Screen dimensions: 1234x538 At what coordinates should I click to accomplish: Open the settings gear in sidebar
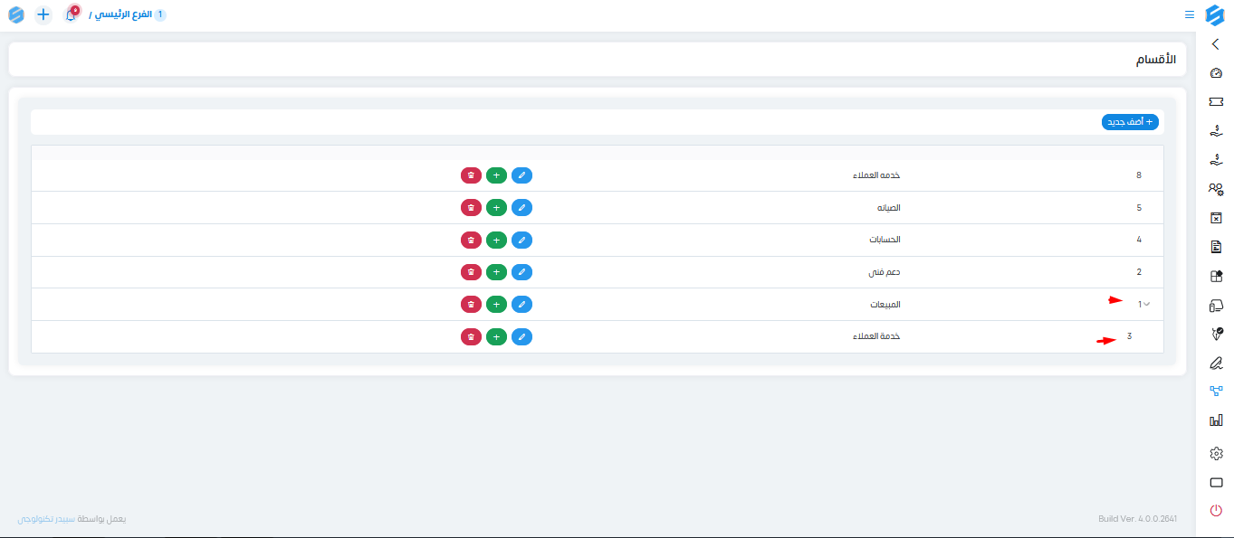tap(1216, 453)
